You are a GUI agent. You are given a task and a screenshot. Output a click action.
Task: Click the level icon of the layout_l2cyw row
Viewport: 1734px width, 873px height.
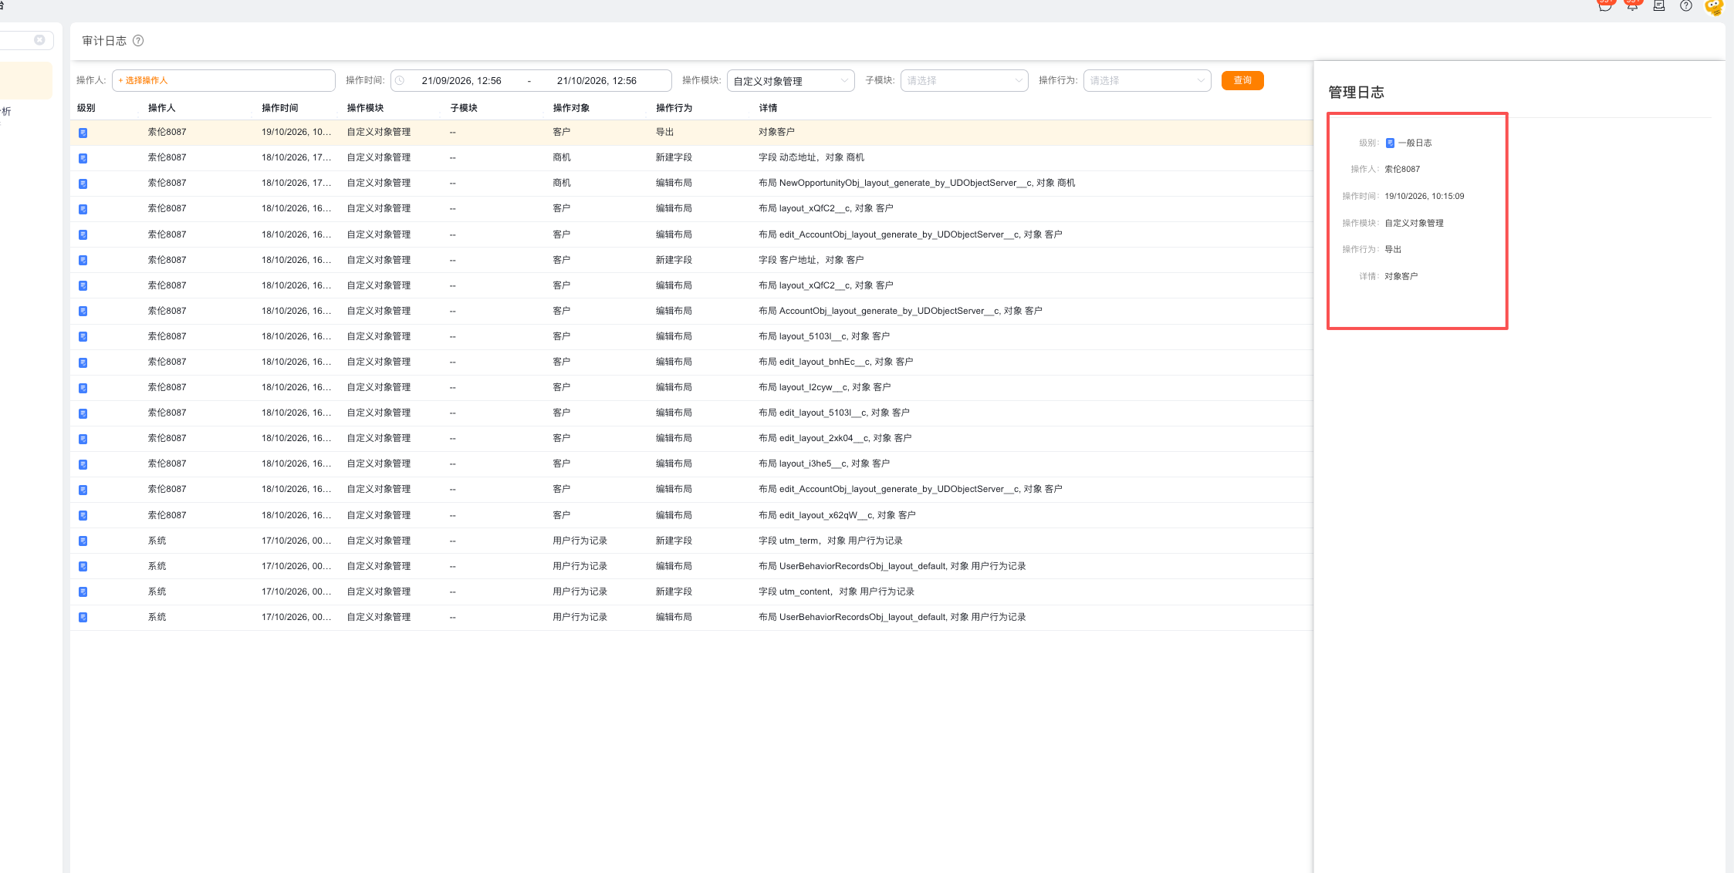pyautogui.click(x=83, y=388)
